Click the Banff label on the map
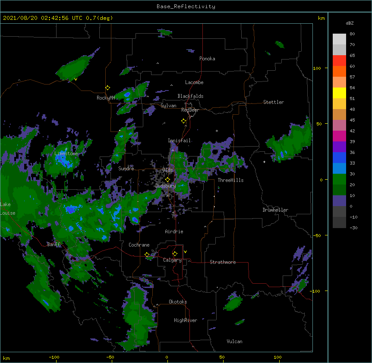Viewport: 372px width, 363px height. pyautogui.click(x=54, y=244)
